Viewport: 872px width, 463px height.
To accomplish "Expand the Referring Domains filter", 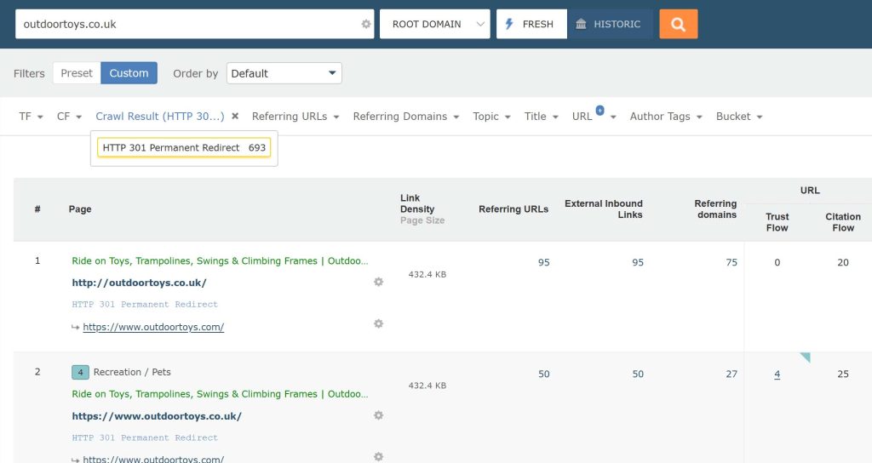I will [406, 116].
